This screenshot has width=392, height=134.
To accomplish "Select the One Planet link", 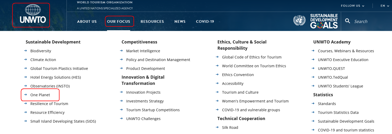I will 40,95.
